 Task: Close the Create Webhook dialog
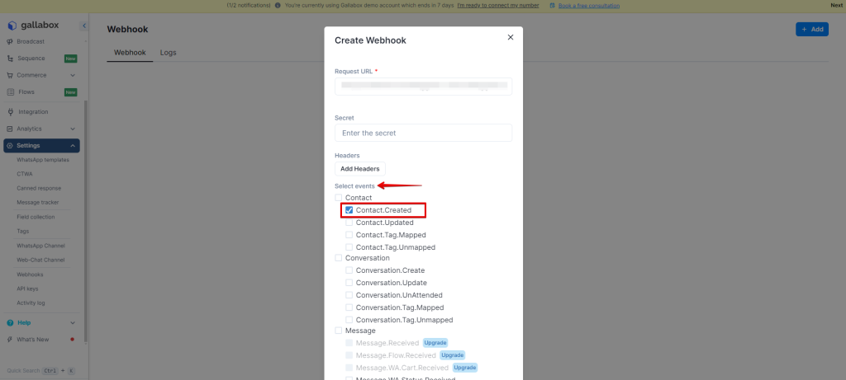point(510,37)
